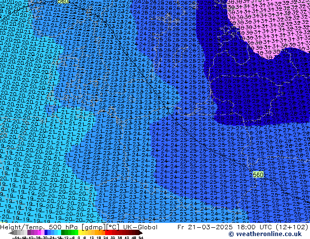The image size is (310, 239).
Task: Click the cyan swatch in legend
Action: click(x=59, y=233)
